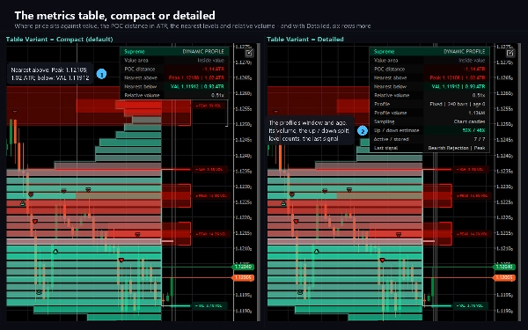528x330 pixels.
Task: Click 'VAL 1.11912 | 0.93 ATR' in Compact table
Action: pyautogui.click(x=197, y=86)
